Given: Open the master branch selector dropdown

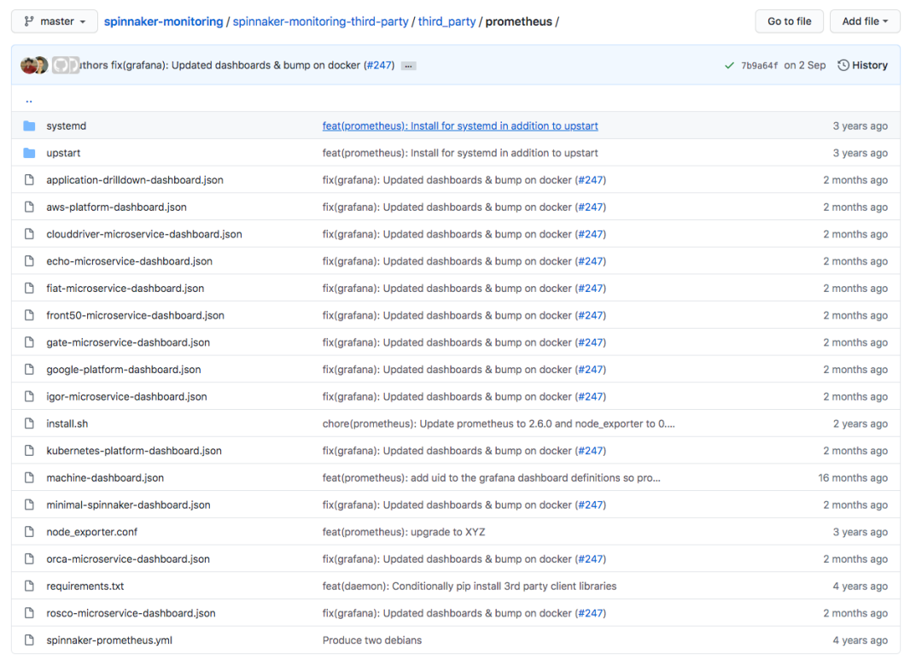Looking at the screenshot, I should point(54,21).
